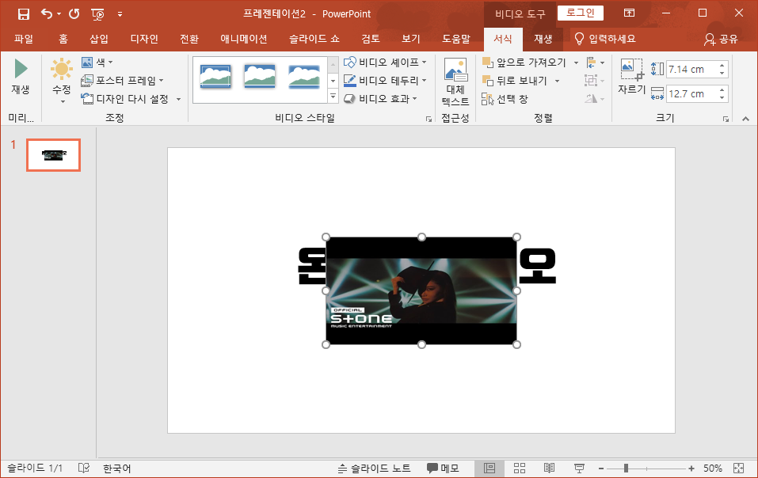Collapse the ribbon with the chevron
758x478 pixels.
[x=745, y=119]
